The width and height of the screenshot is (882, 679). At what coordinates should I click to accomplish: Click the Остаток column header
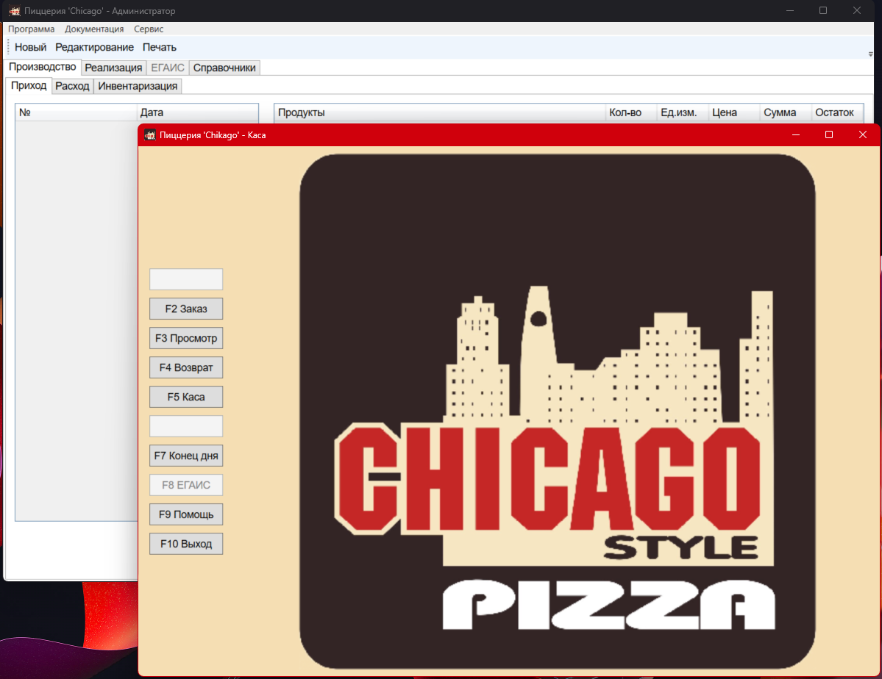coord(838,112)
